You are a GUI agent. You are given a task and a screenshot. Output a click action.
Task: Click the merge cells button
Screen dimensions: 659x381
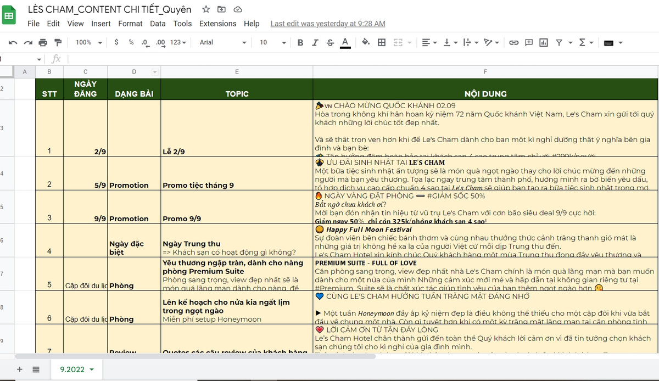(x=398, y=42)
